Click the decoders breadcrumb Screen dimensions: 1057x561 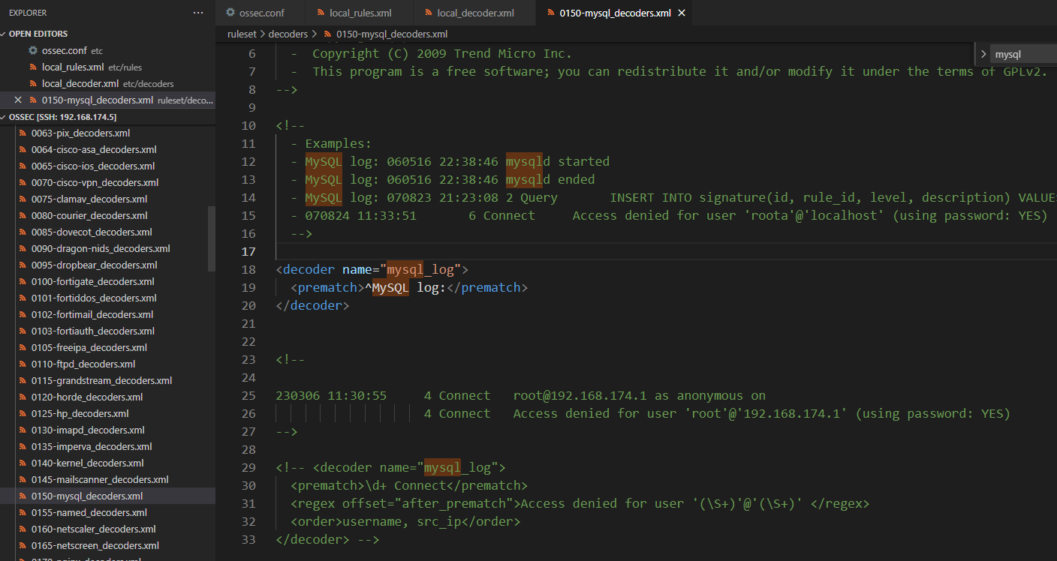[288, 34]
